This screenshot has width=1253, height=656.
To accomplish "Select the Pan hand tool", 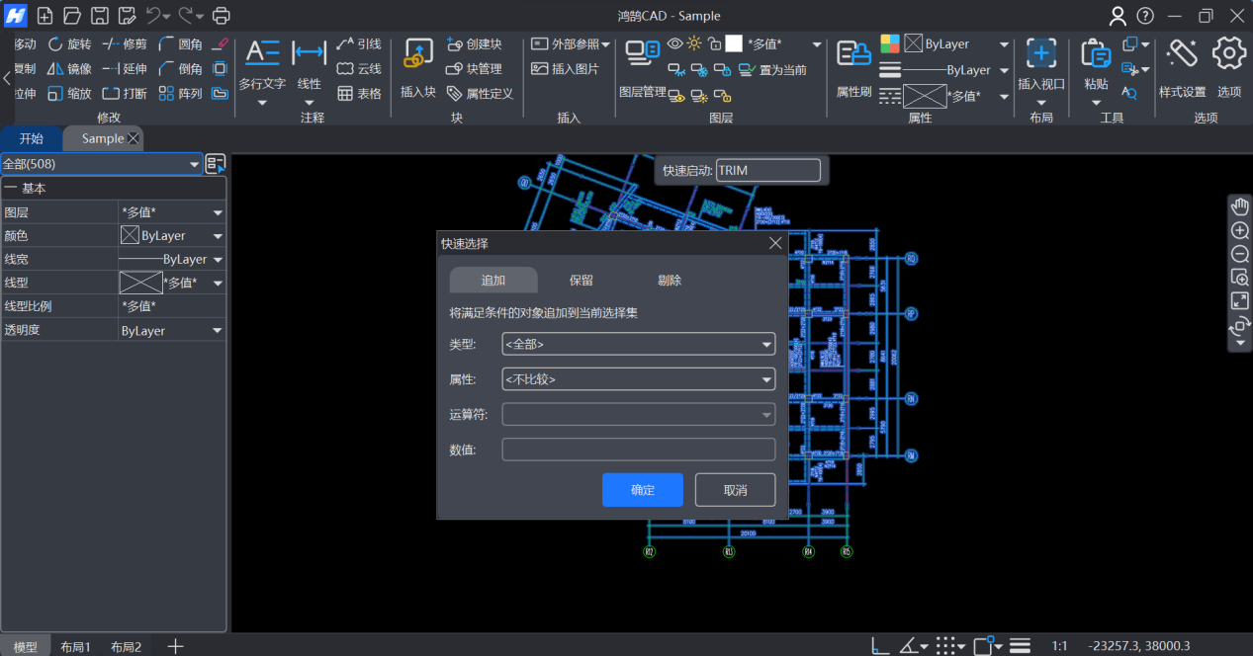I will 1240,206.
